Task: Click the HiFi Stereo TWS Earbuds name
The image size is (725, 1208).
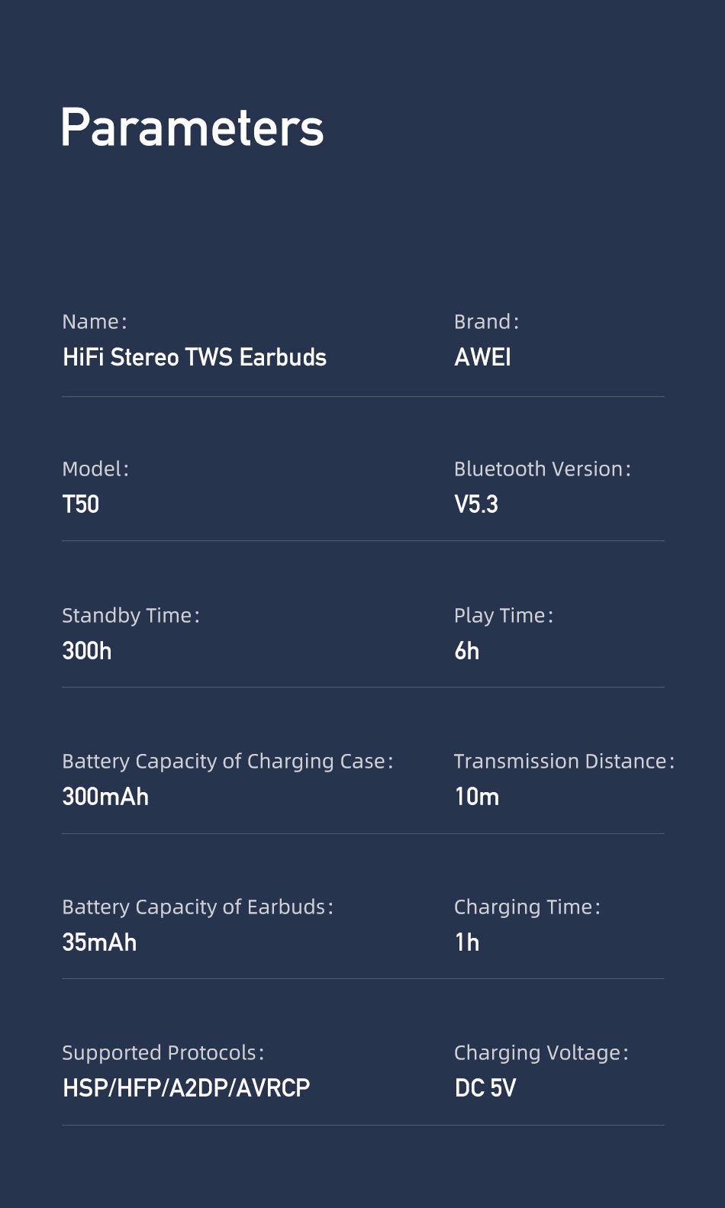Action: tap(195, 357)
